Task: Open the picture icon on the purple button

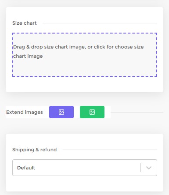Action: pos(61,112)
